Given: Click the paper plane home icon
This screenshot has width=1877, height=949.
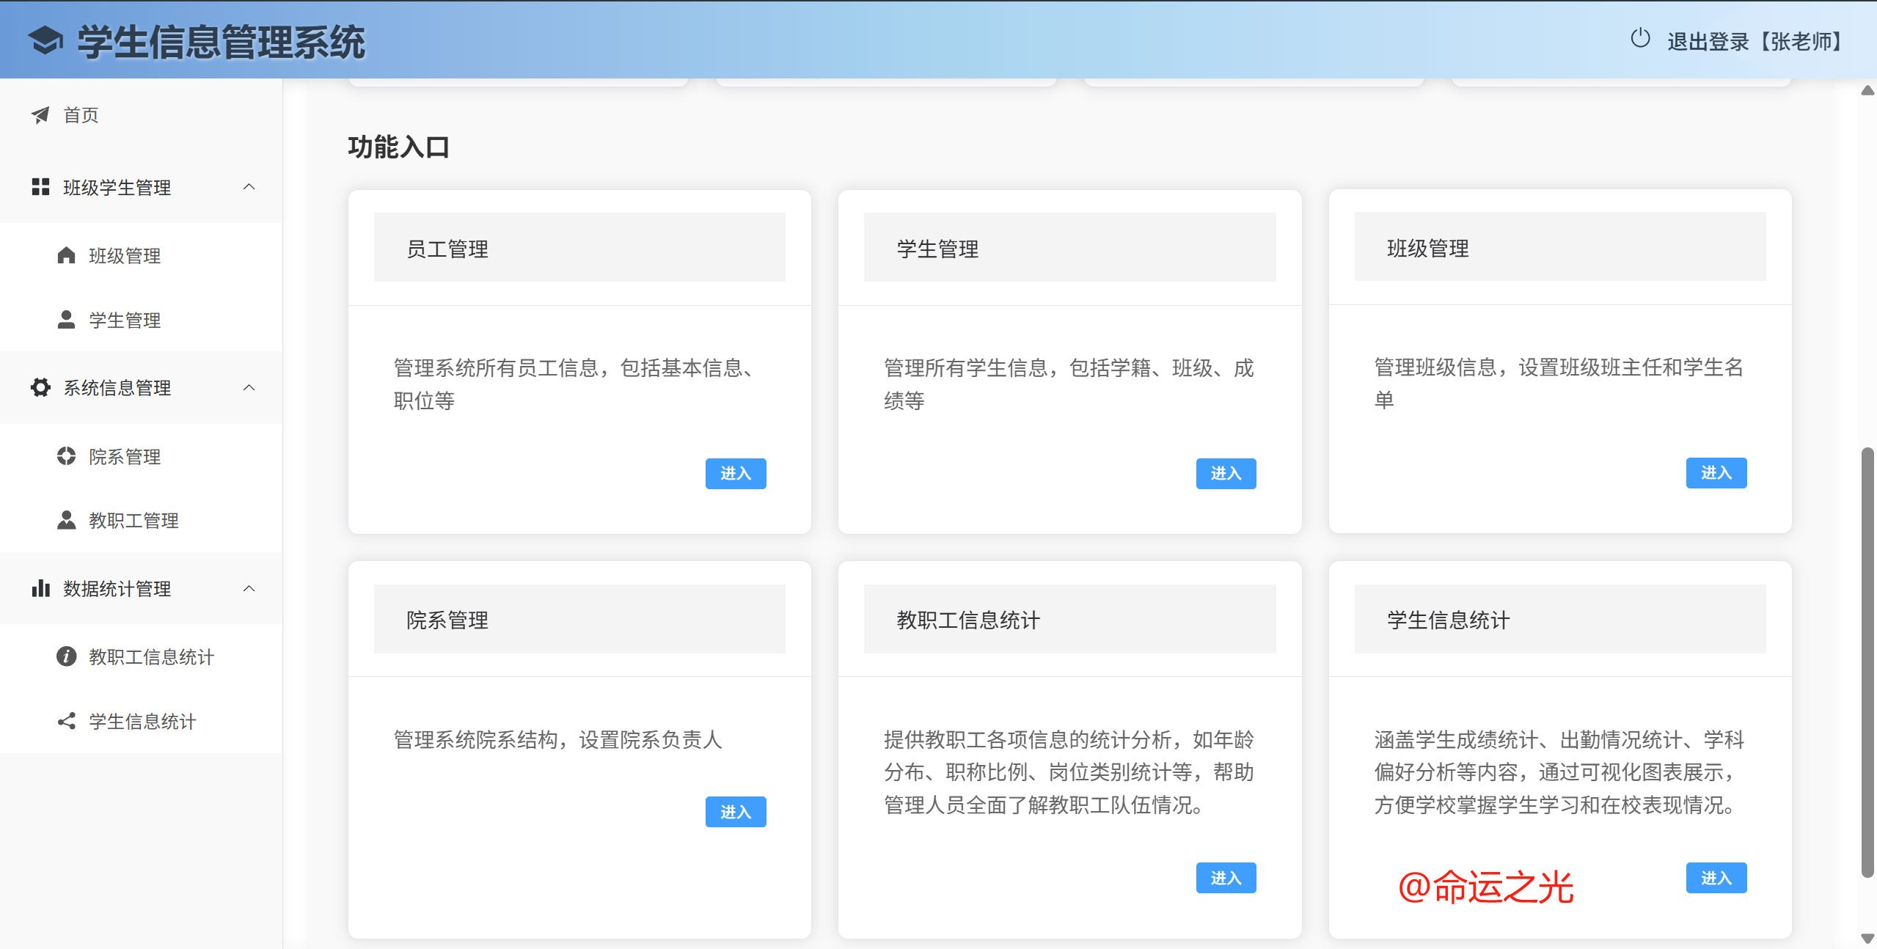Looking at the screenshot, I should pos(40,115).
